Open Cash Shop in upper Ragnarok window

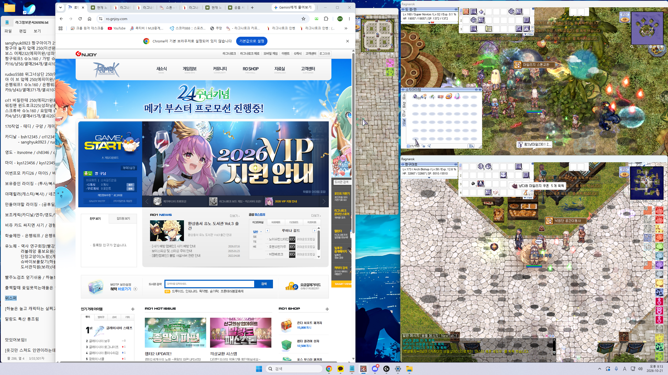(x=625, y=17)
